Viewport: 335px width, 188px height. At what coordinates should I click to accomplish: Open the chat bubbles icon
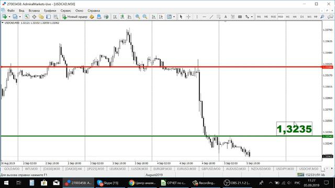(x=330, y=17)
